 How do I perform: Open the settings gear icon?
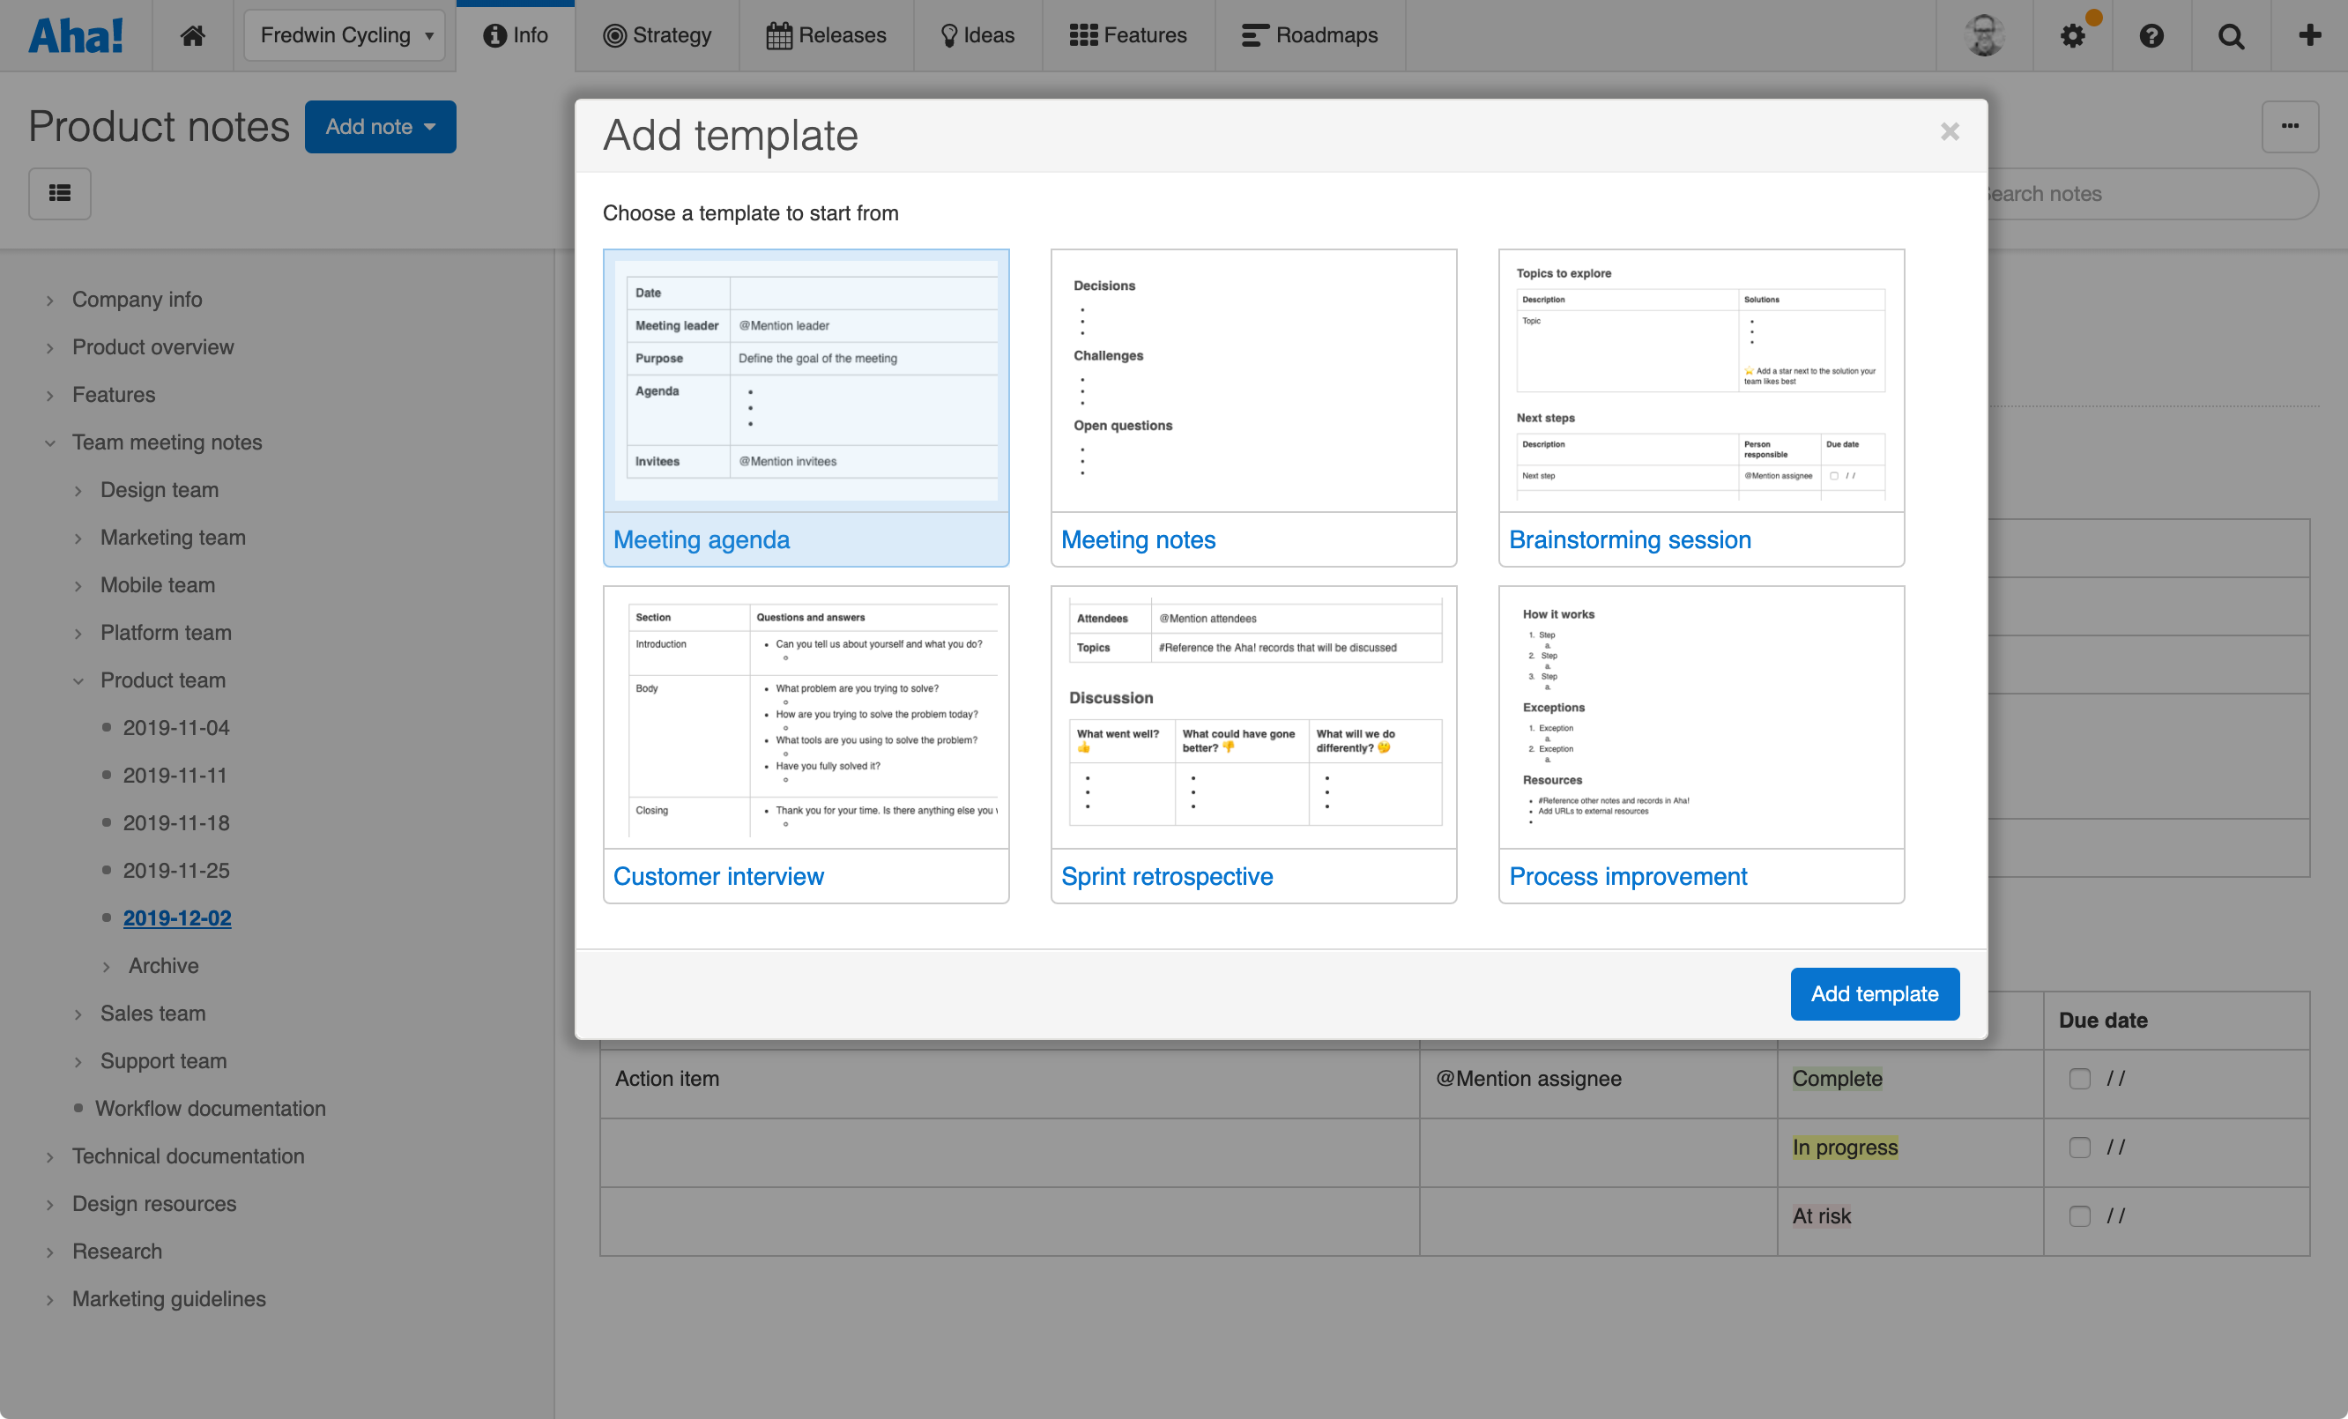tap(2071, 35)
